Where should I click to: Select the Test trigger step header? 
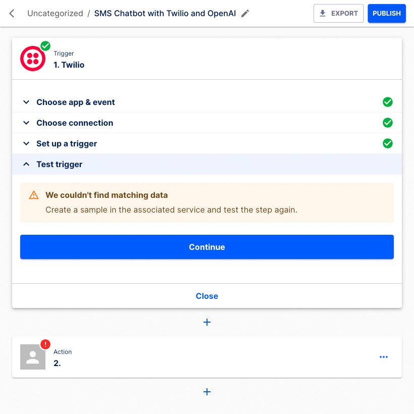click(x=59, y=164)
